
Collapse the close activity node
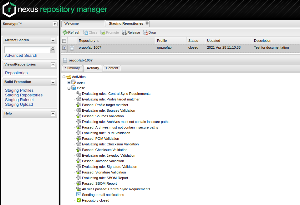tap(69, 88)
